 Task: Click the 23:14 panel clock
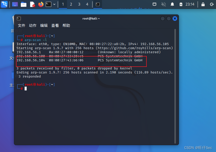[x=190, y=4]
